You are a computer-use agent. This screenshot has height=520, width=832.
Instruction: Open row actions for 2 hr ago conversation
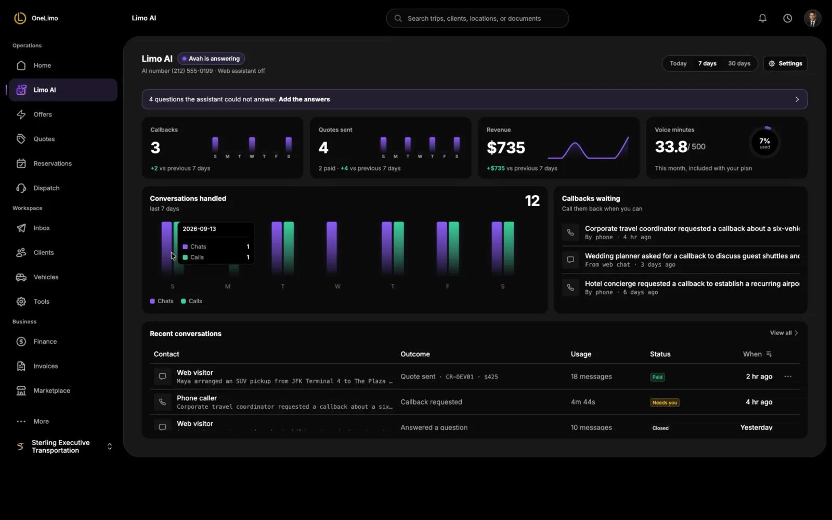(788, 376)
